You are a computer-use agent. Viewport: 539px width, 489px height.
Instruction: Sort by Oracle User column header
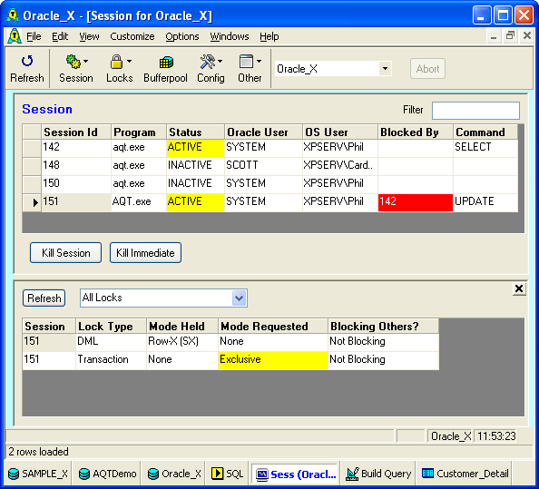(263, 132)
